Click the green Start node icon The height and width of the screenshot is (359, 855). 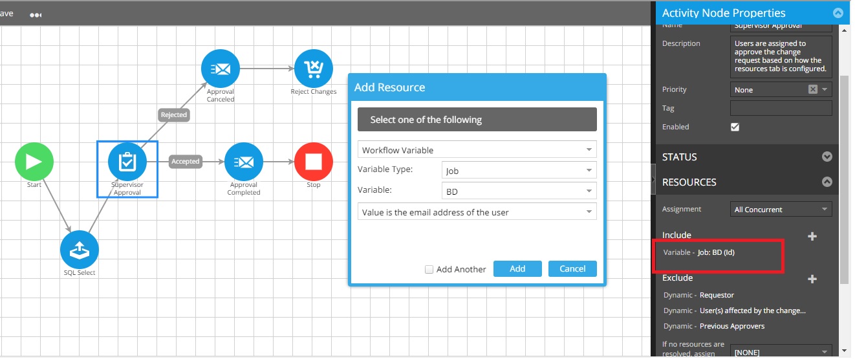[34, 162]
